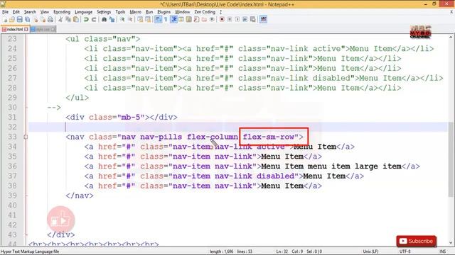Open the Plugins menu

[x=164, y=12]
